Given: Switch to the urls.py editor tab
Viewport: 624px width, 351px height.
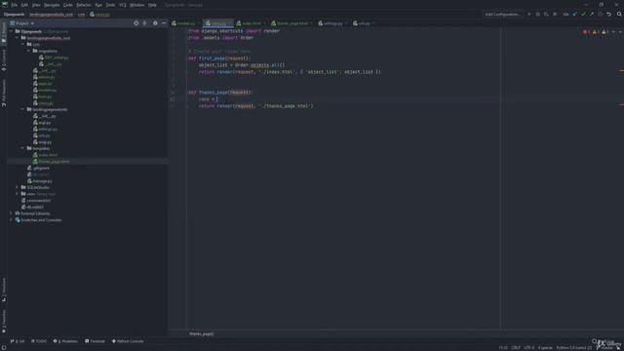Looking at the screenshot, I should point(364,23).
